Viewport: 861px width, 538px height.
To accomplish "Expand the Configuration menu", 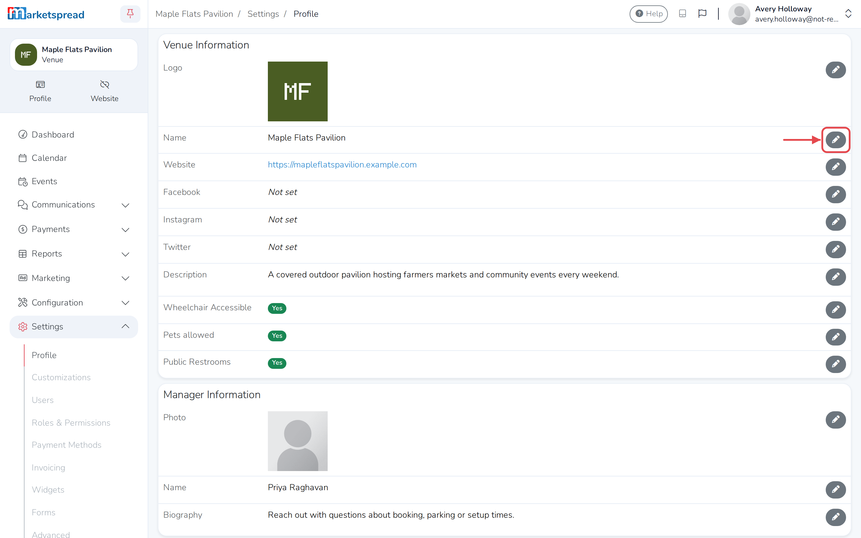I will 74,303.
